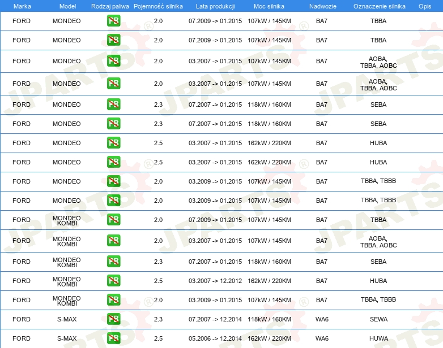Click 'MONDEO KOMBI' in the 'TBBA, TBBB' row
The image size is (443, 348).
(67, 301)
